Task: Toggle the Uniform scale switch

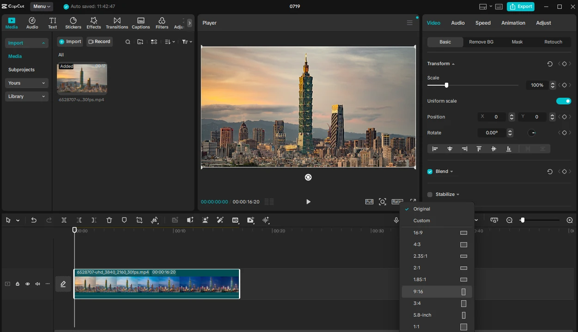Action: pyautogui.click(x=564, y=101)
